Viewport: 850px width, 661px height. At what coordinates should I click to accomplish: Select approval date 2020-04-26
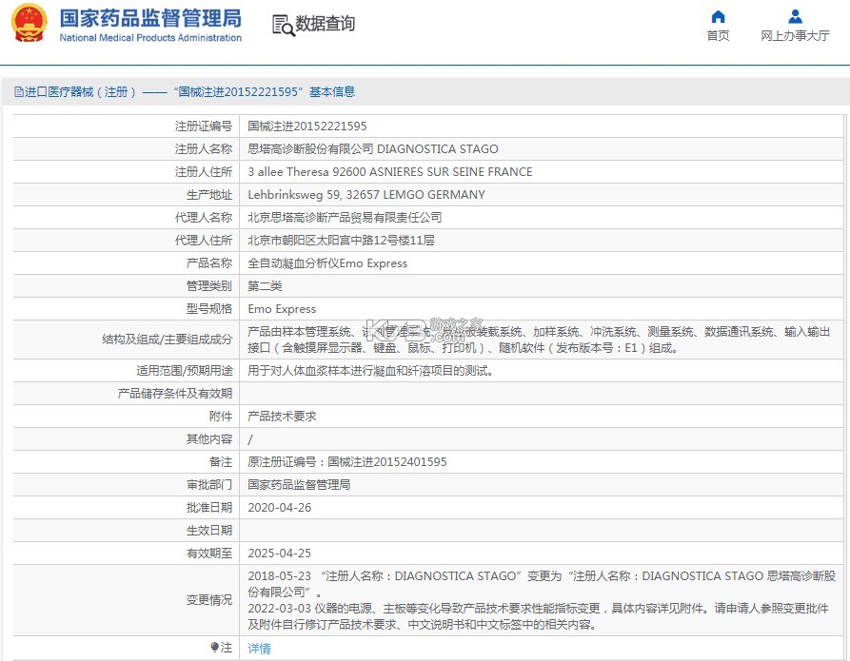279,508
